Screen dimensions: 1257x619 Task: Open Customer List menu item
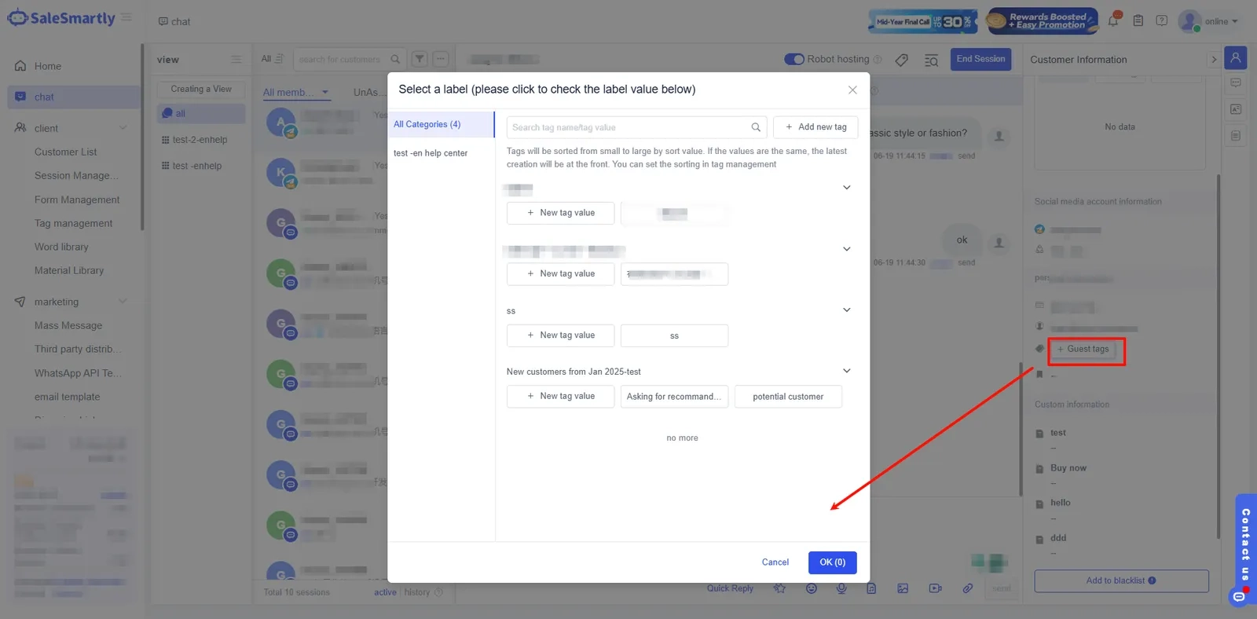pos(66,152)
